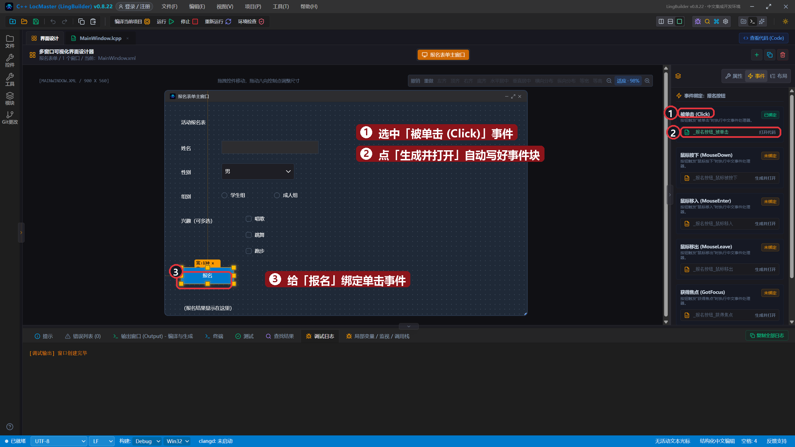Select the 学生组 radio button

click(x=224, y=195)
